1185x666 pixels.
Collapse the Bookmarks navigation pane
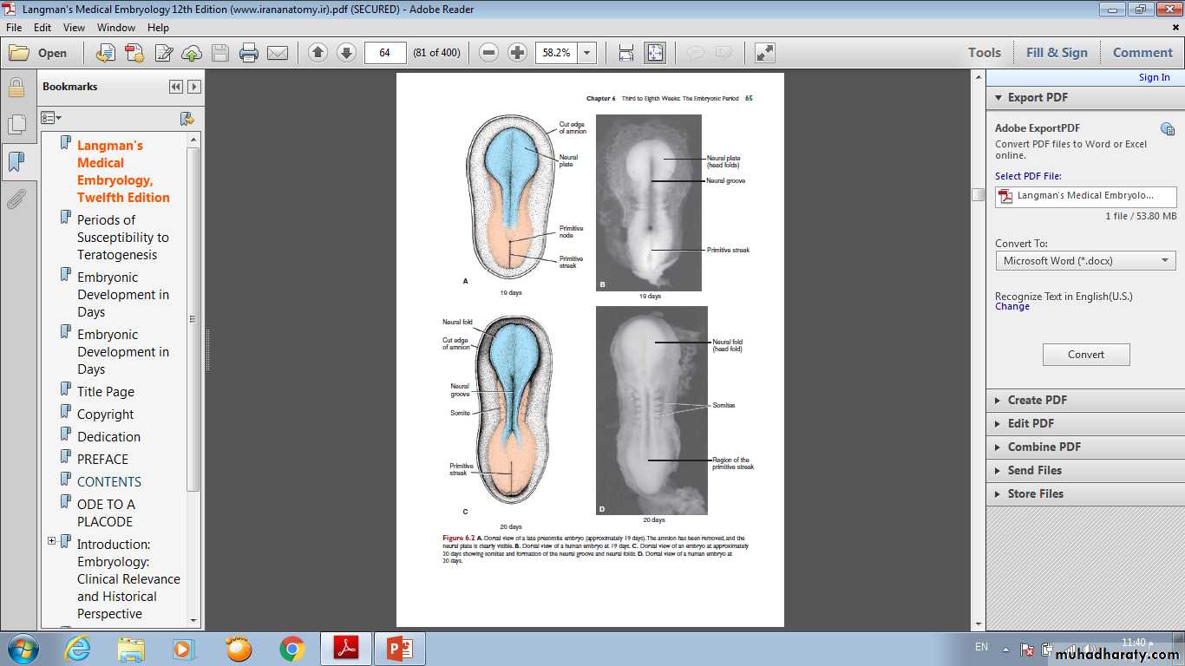[176, 87]
